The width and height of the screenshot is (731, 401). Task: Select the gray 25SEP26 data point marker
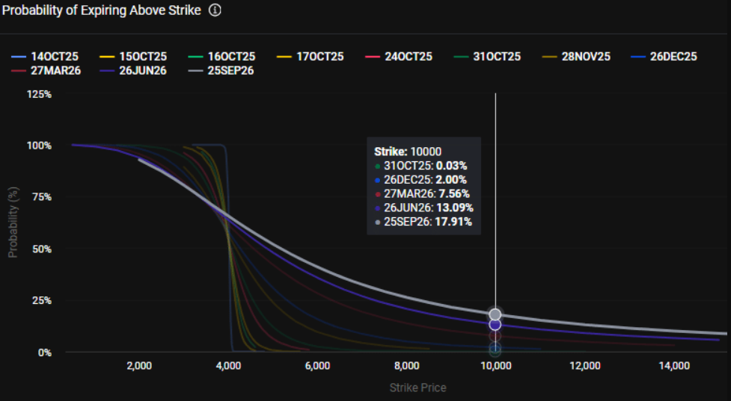(x=495, y=314)
